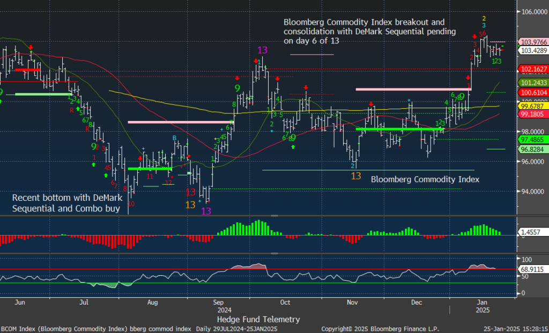549x333 pixels.
Task: Click the 50 level on RSI axis
Action: point(525,277)
